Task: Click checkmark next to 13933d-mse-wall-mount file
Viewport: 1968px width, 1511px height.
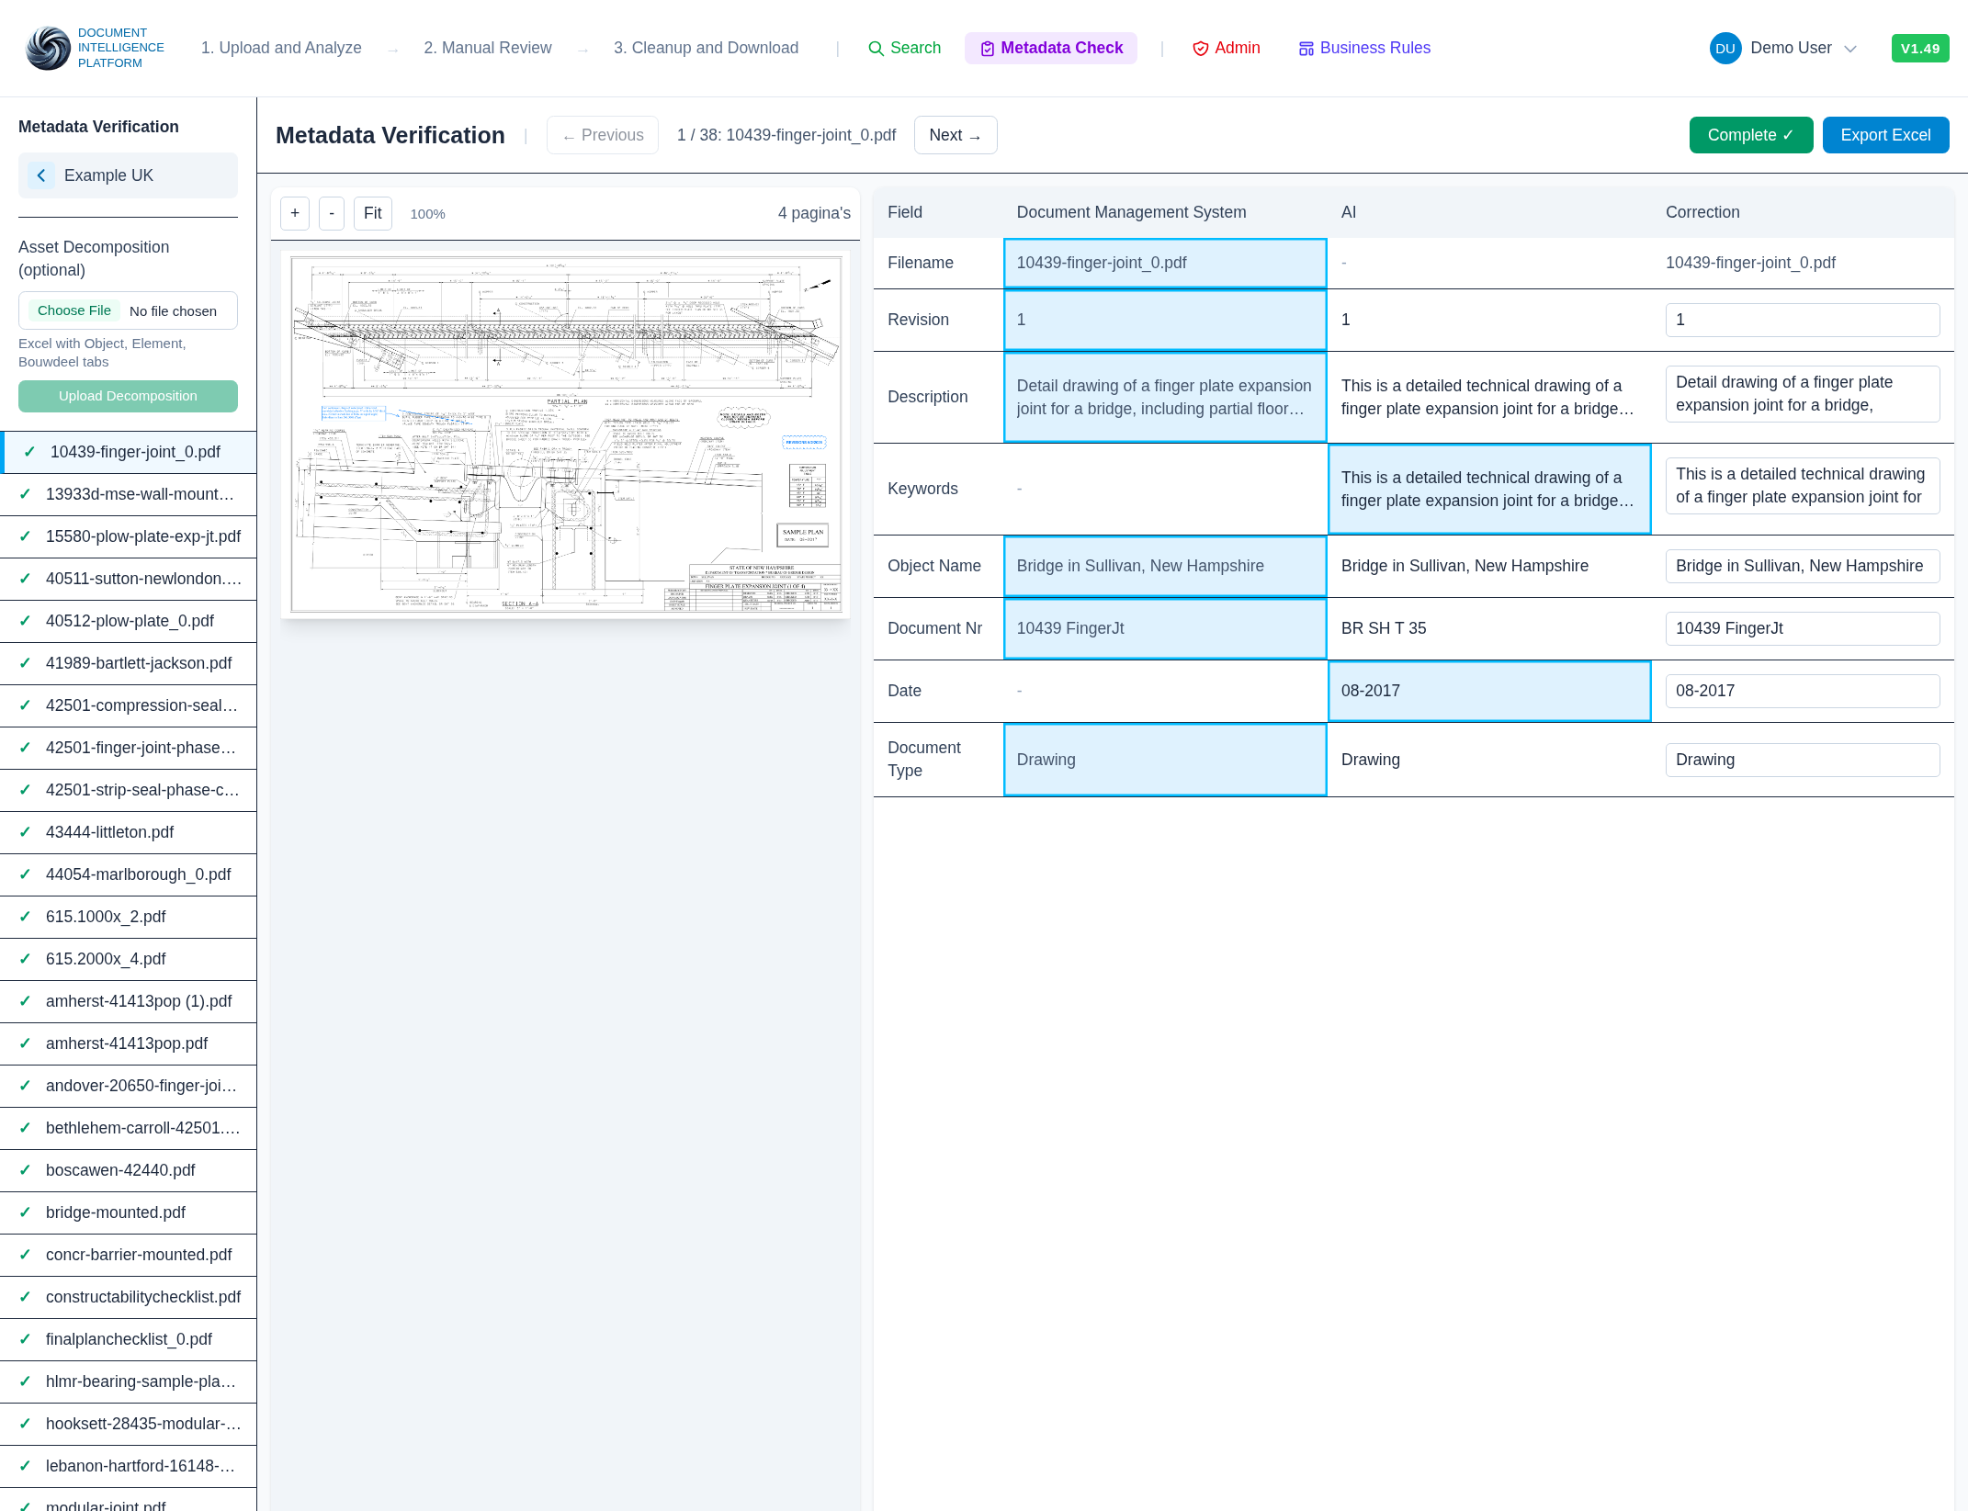Action: coord(26,494)
